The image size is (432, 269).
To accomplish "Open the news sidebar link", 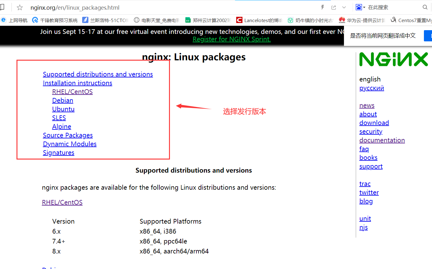I will 367,105.
